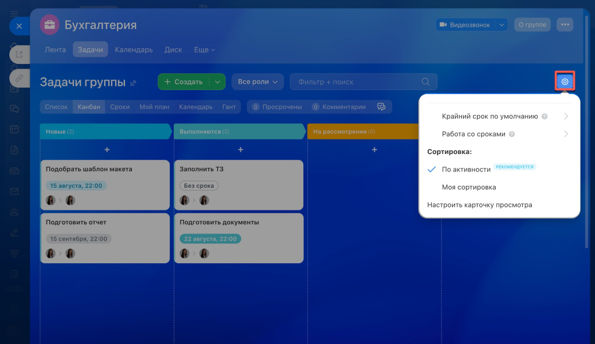Click the pin icon beside Задачи группы
This screenshot has height=344, width=595.
pos(133,83)
